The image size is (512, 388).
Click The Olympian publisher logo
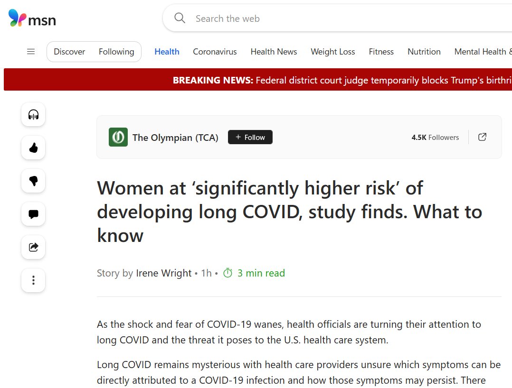pyautogui.click(x=118, y=137)
